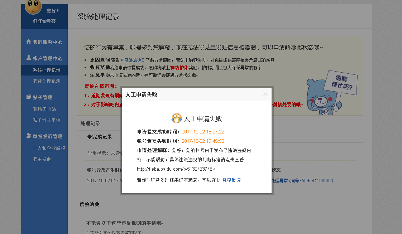Click the 意见反馈 link in the dialog
This screenshot has width=402, height=234.
tap(231, 180)
